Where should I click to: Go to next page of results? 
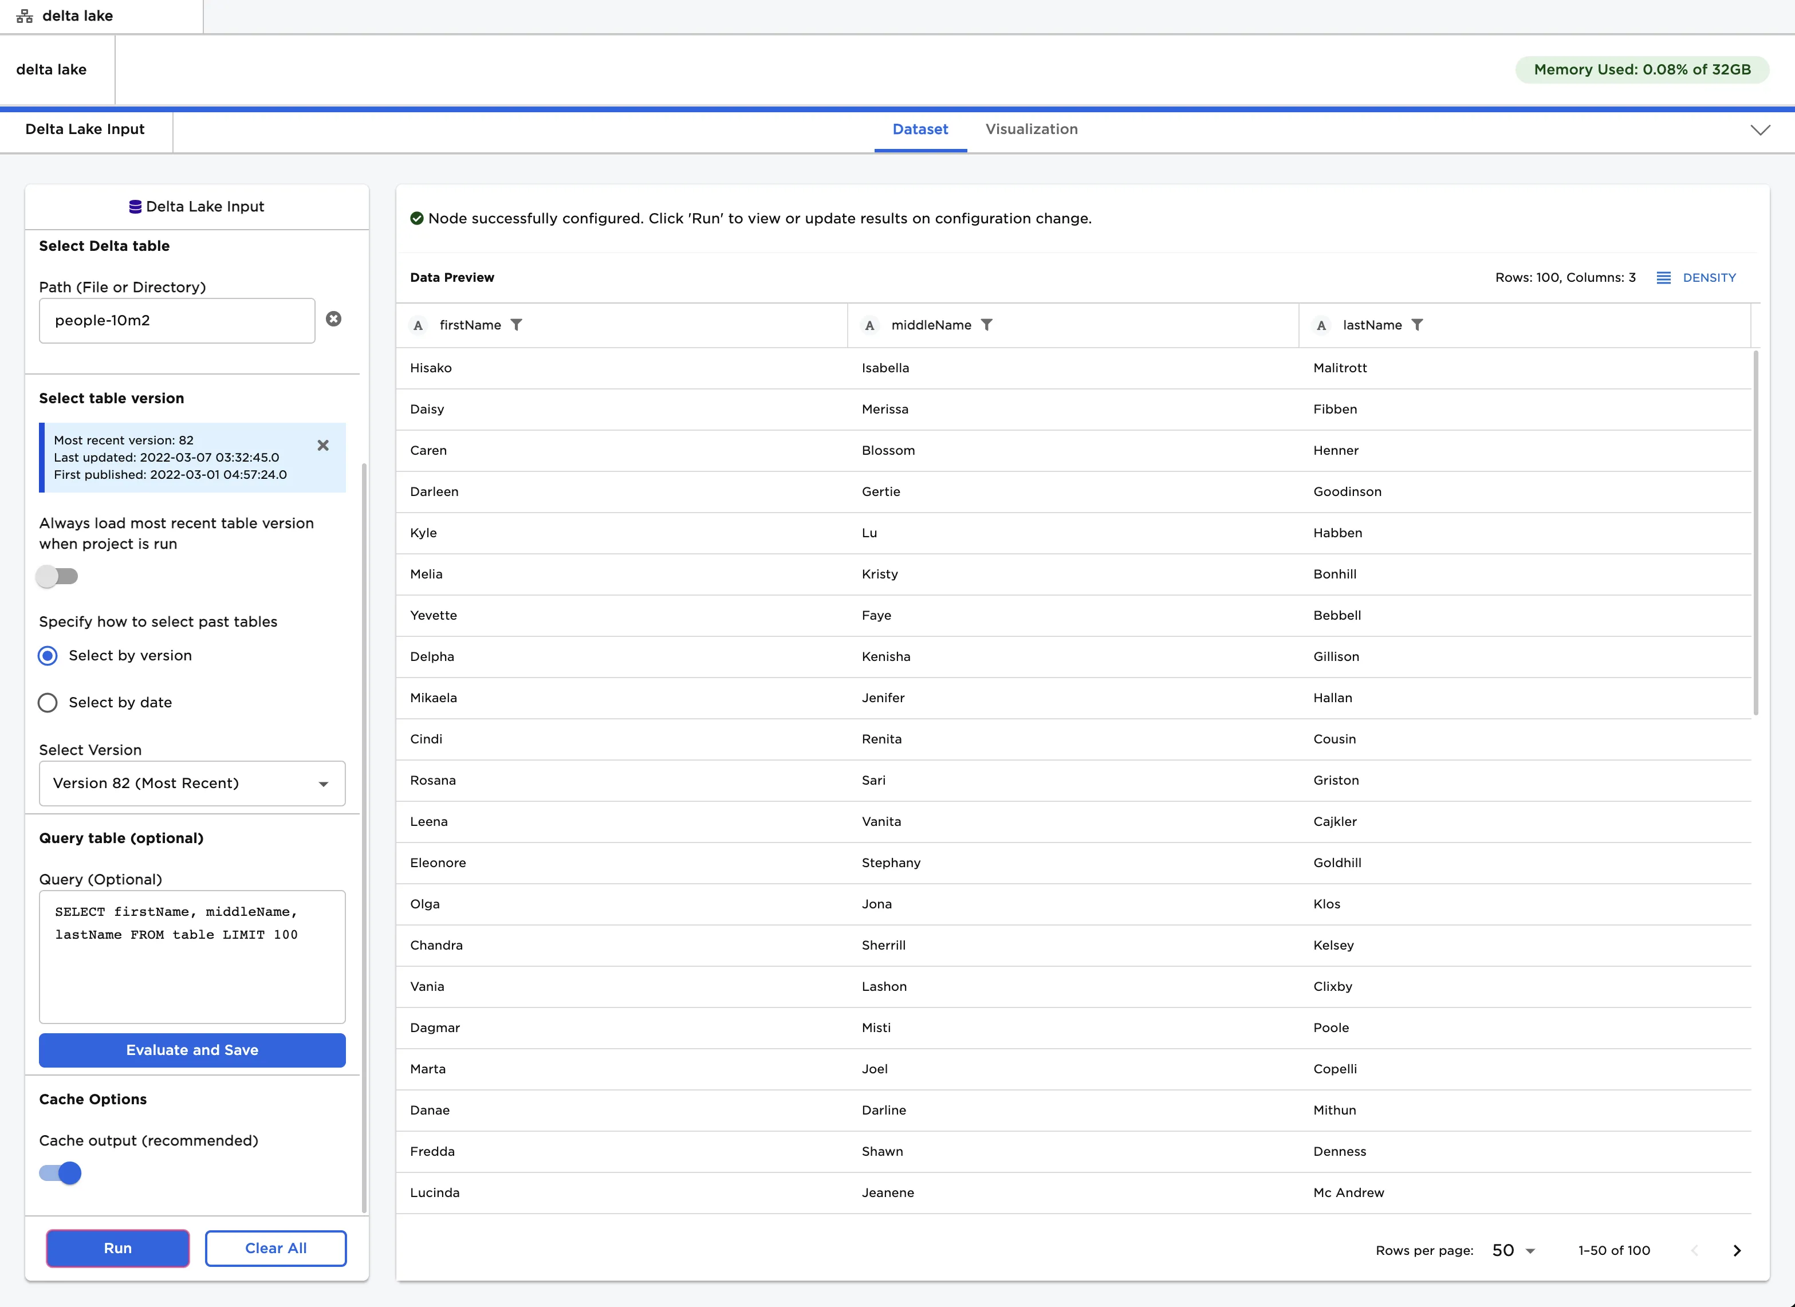click(x=1737, y=1250)
